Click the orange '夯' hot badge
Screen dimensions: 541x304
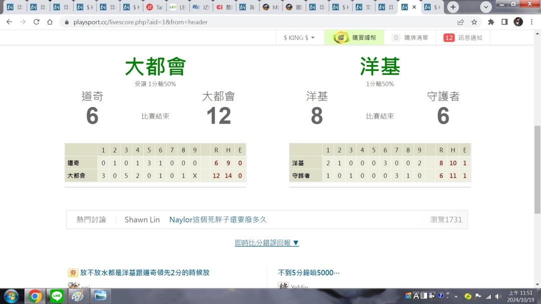click(73, 273)
